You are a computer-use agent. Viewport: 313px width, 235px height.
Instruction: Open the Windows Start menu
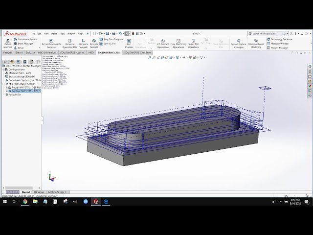pyautogui.click(x=5, y=202)
